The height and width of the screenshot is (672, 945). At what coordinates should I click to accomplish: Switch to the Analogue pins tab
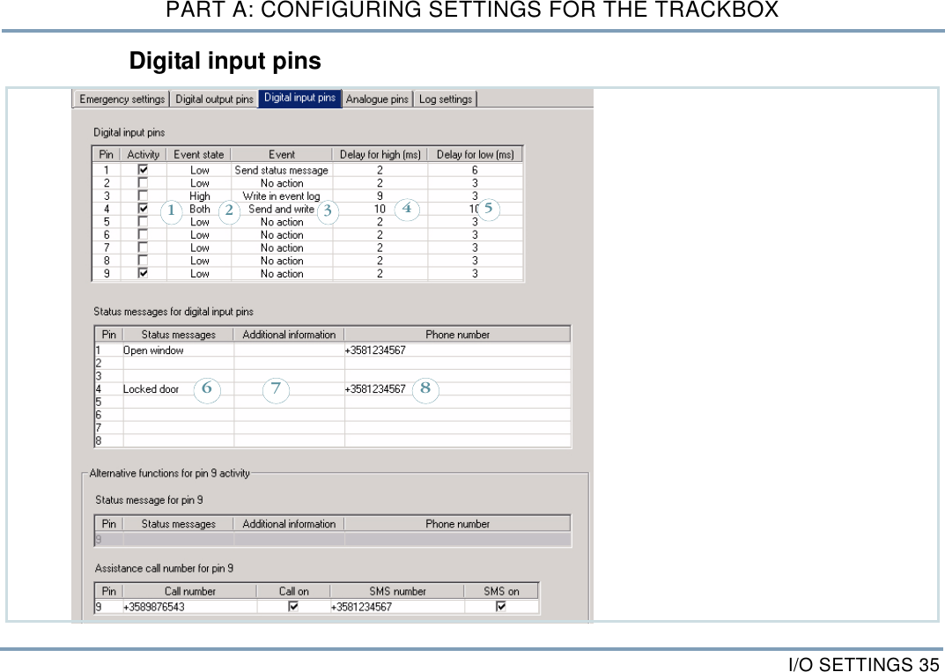[x=377, y=99]
